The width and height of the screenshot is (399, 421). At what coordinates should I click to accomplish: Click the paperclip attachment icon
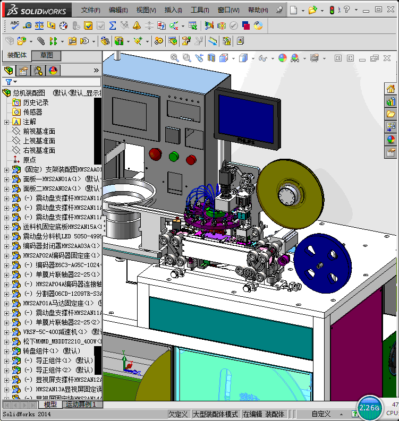[41, 41]
